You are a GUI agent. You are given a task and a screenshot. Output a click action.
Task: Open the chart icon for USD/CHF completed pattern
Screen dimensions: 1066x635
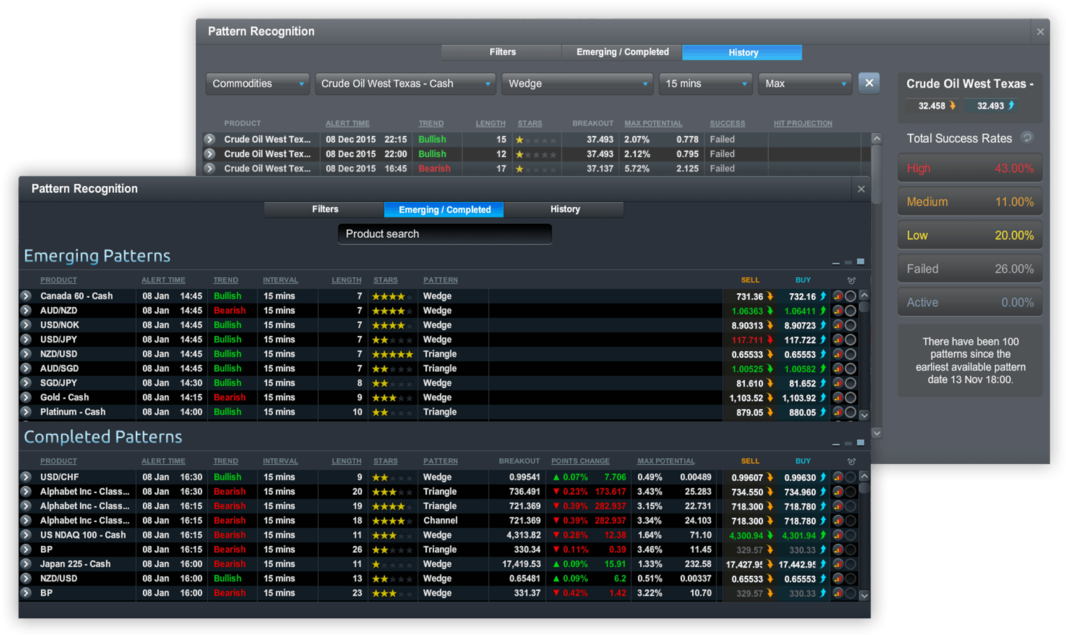tap(838, 476)
